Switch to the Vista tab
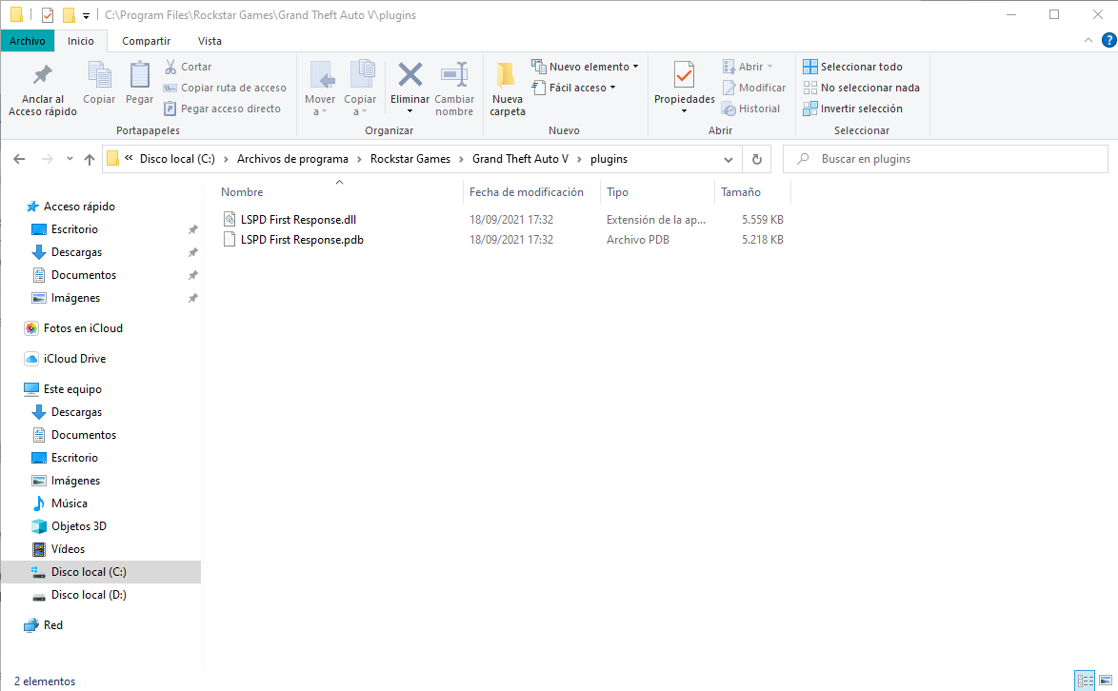Viewport: 1118px width, 691px height. 210,41
